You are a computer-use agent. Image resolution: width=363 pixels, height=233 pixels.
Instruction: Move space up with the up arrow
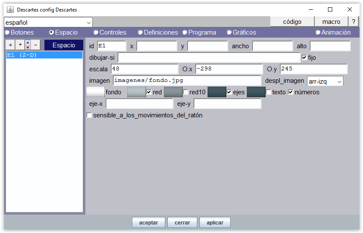[28, 43]
